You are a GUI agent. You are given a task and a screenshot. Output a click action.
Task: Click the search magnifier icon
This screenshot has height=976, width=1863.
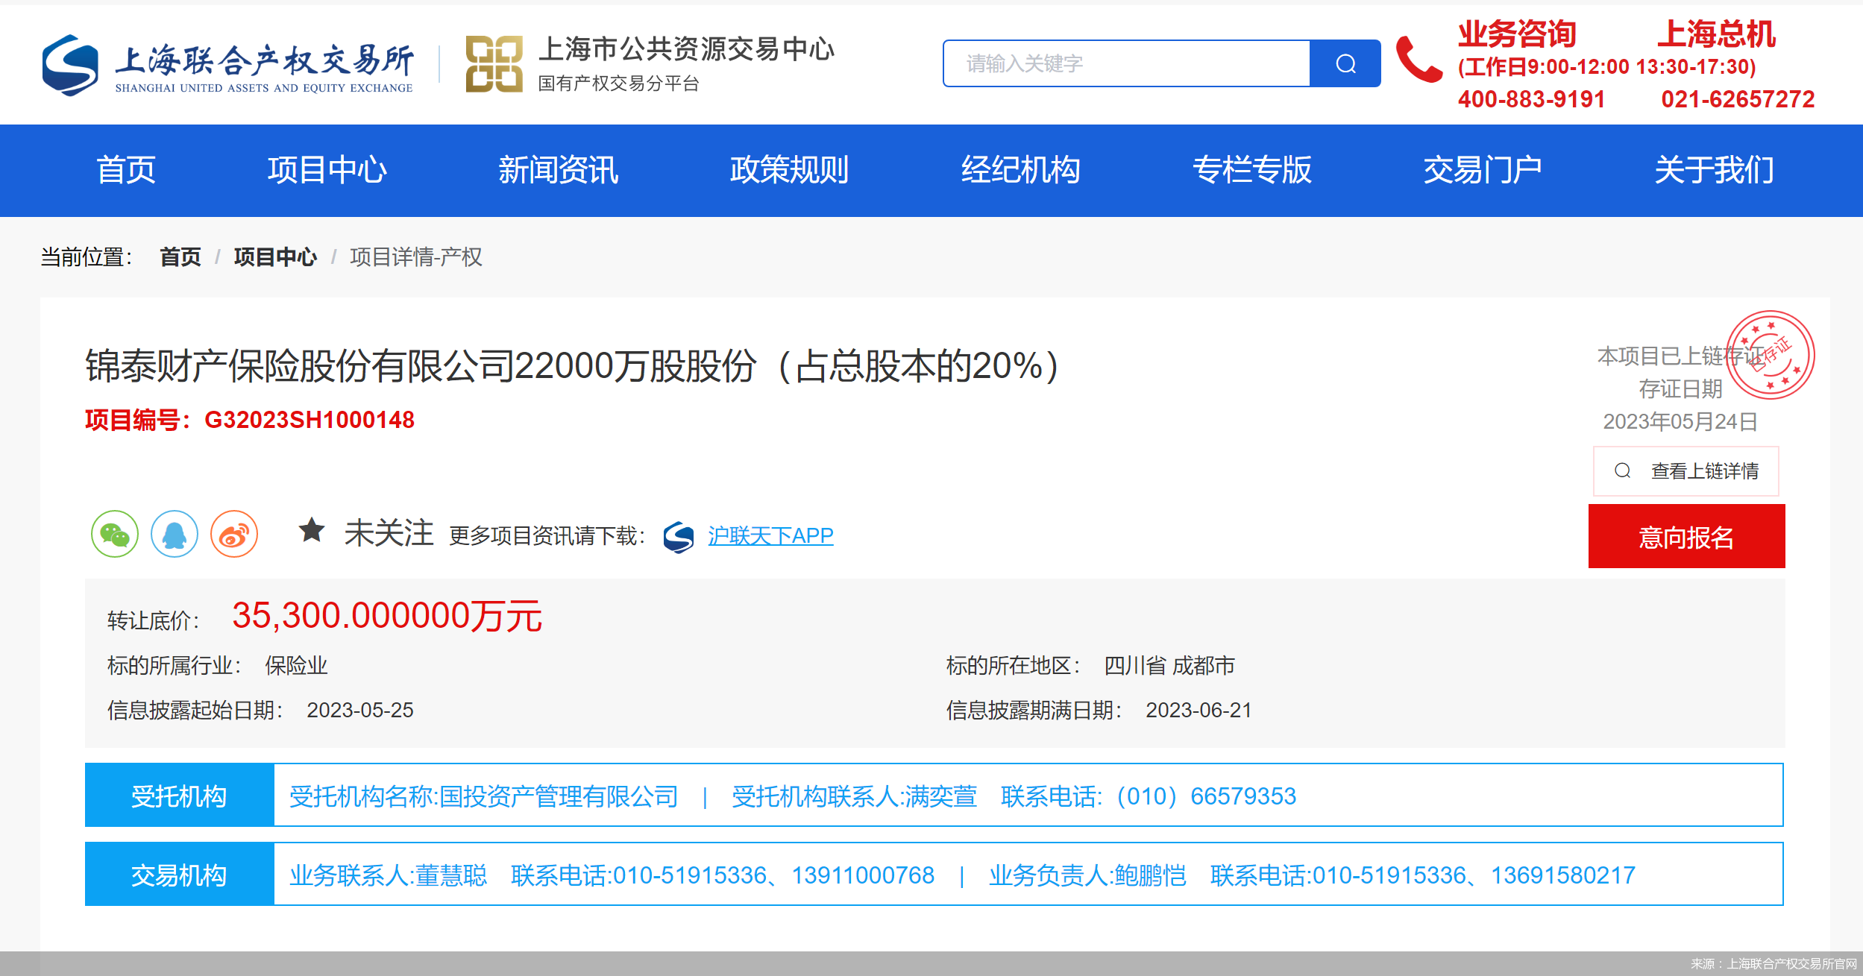(1345, 63)
